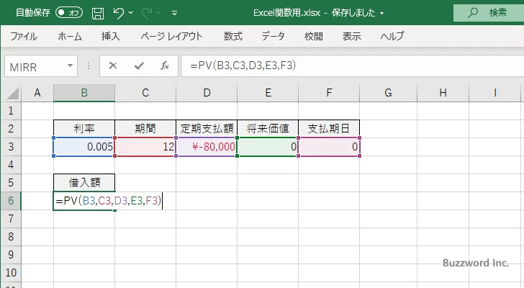This screenshot has height=288, width=524.
Task: Select row 2 header
Action: (11, 129)
